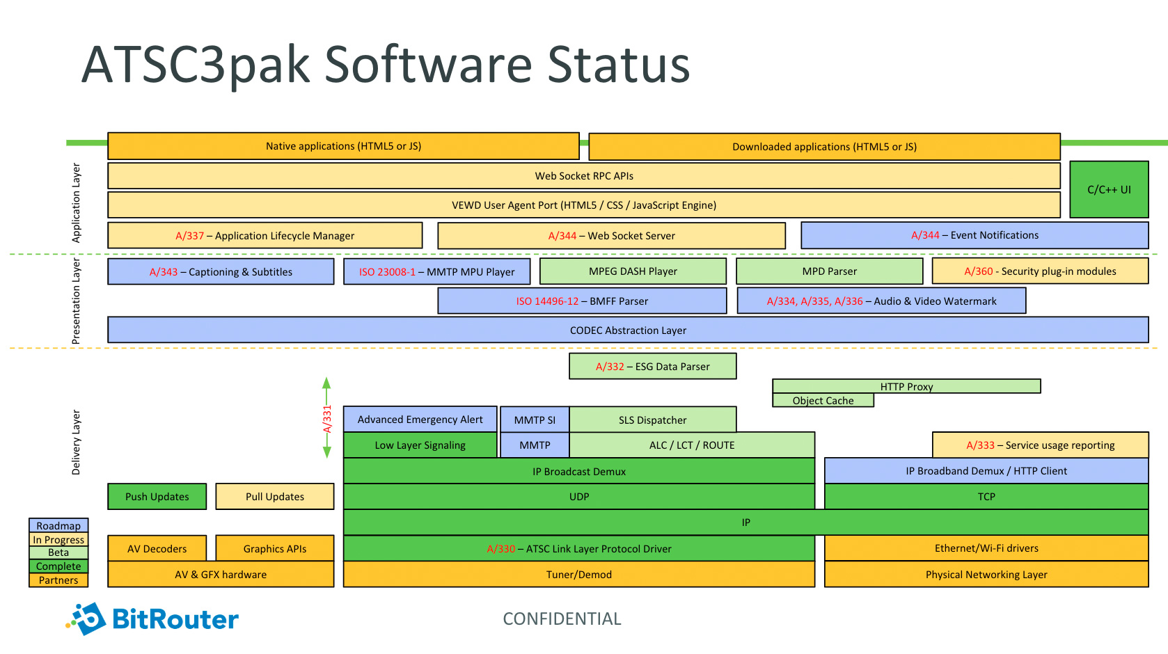The width and height of the screenshot is (1168, 654).
Task: Click the Presentation Layer side label
Action: coord(77,301)
